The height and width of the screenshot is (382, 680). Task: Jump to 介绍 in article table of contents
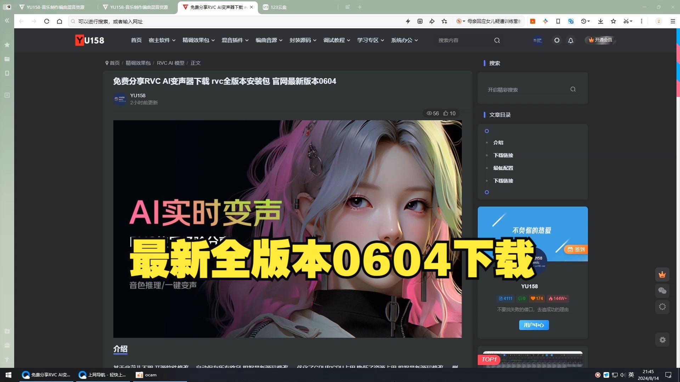[498, 143]
